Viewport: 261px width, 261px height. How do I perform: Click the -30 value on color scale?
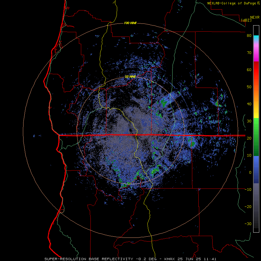tap(248, 224)
